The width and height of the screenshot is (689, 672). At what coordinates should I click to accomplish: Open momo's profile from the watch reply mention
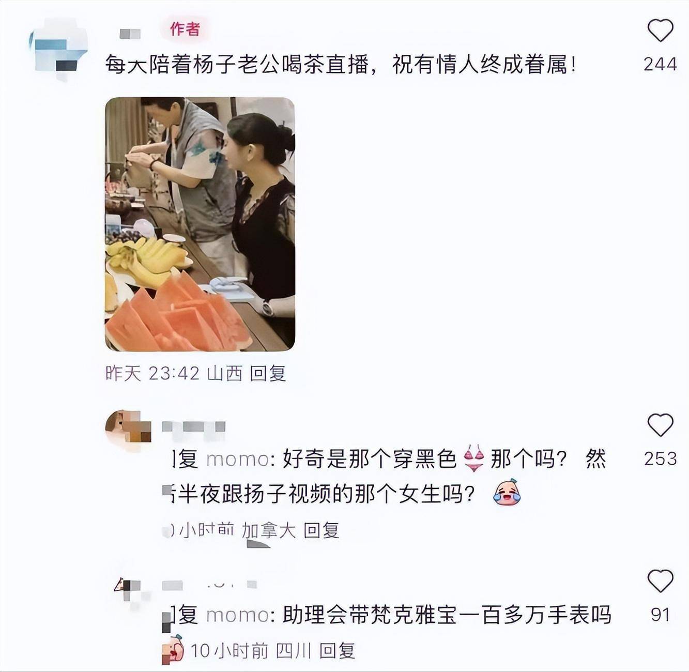[x=238, y=615]
